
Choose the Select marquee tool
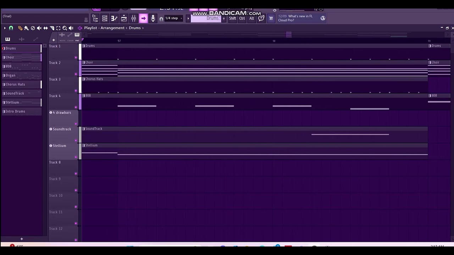(58, 28)
